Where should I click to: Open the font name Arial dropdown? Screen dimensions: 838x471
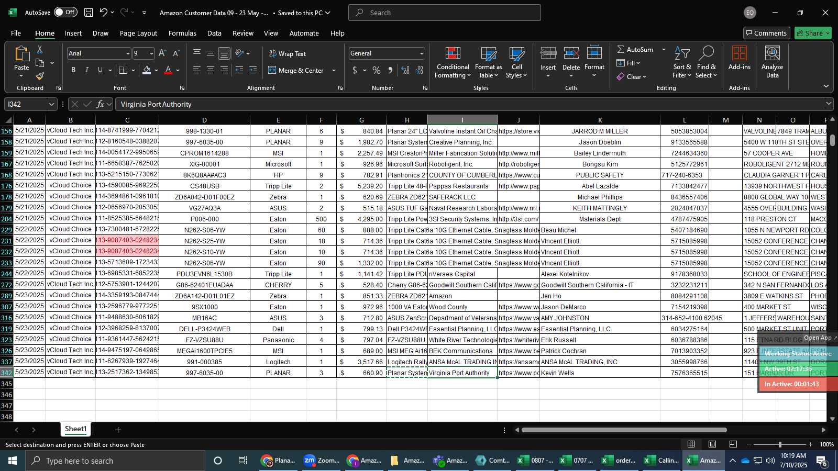tap(127, 53)
